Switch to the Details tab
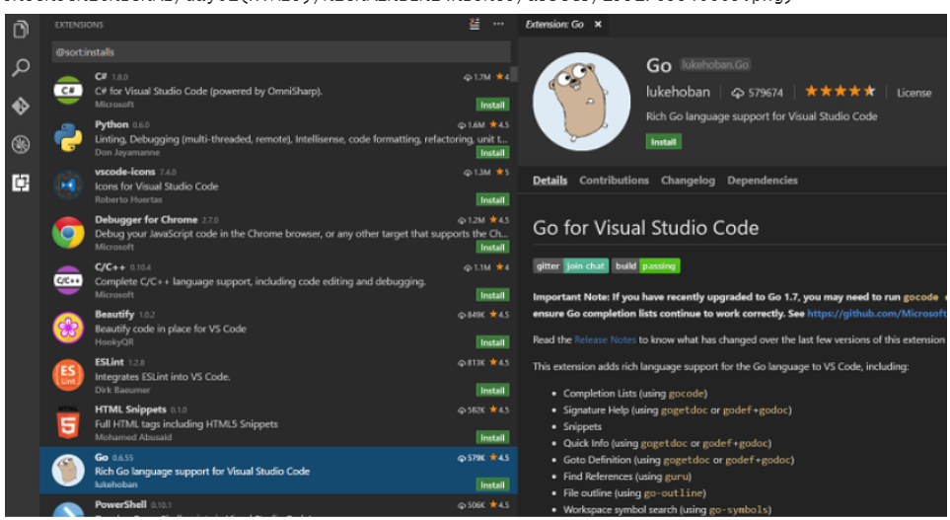This screenshot has width=950, height=520. [550, 181]
